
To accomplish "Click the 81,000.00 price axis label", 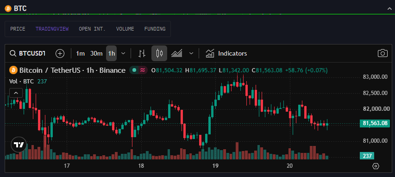I will click(375, 141).
